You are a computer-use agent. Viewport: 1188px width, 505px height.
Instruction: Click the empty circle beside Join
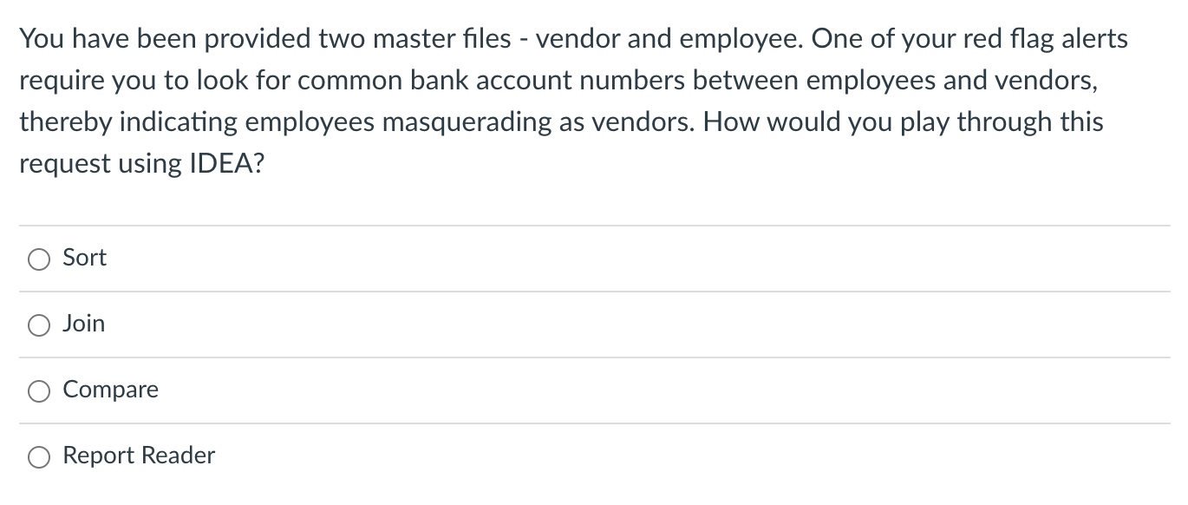[38, 325]
